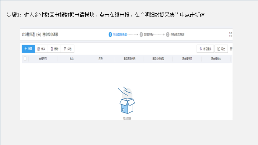Click the 批次 column header
The image size is (258, 145).
click(x=72, y=59)
